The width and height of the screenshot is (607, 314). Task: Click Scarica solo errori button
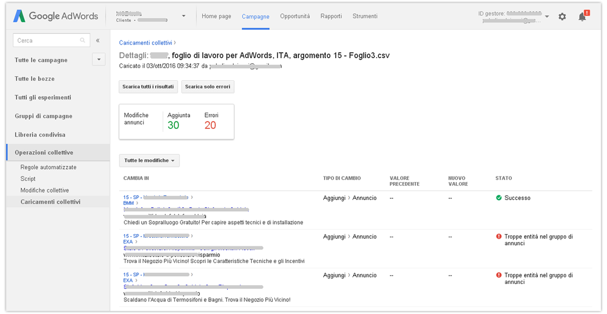[207, 87]
